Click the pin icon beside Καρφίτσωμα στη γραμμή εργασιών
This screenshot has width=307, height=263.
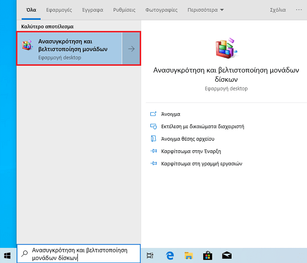[x=154, y=163]
